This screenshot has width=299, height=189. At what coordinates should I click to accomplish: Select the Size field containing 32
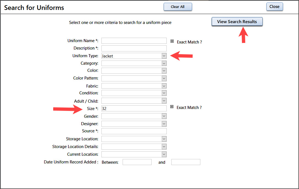coord(134,108)
